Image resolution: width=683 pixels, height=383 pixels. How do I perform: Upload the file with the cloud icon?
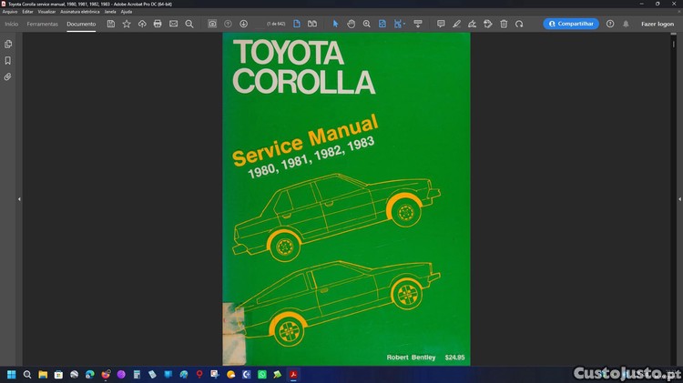[142, 24]
